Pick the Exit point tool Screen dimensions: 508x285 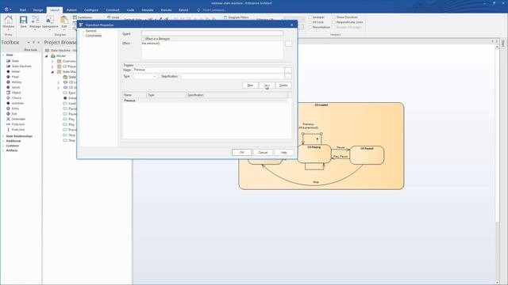tap(11, 114)
